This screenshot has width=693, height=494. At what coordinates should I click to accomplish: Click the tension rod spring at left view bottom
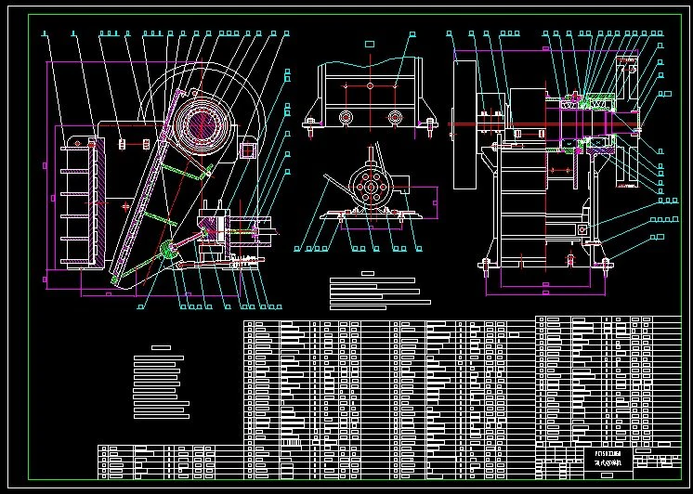click(x=243, y=262)
